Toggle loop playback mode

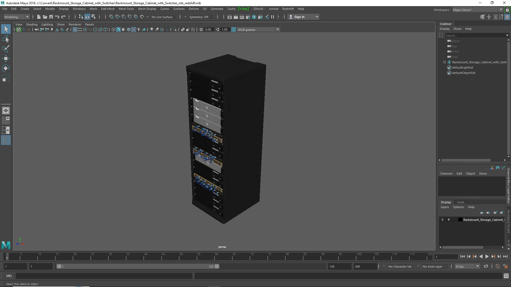(486, 266)
